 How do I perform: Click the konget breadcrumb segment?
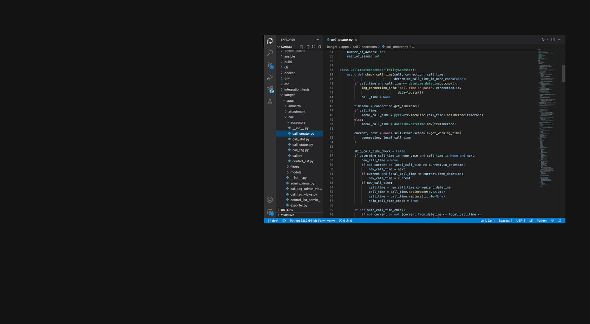(x=332, y=47)
